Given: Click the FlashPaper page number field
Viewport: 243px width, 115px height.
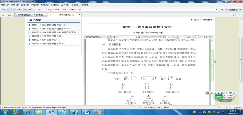Looking at the screenshot, I should (184, 37).
